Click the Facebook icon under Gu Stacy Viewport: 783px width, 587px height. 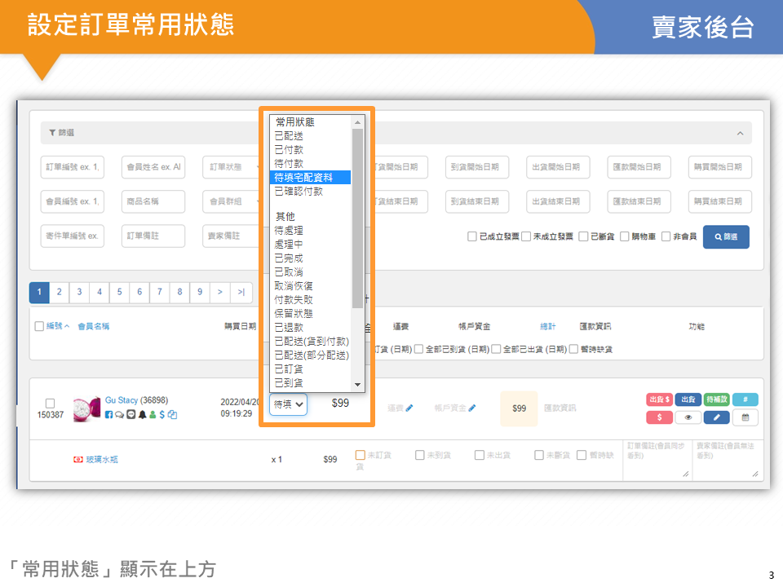pyautogui.click(x=109, y=414)
